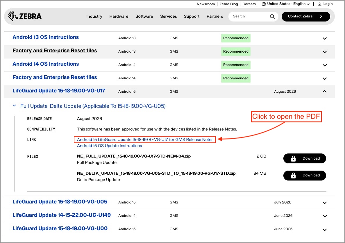The image size is (345, 243).
Task: Click the '84 MB' file size
Action: 260,173
